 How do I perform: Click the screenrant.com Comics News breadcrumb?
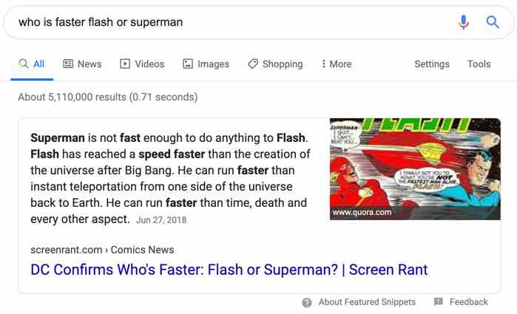click(102, 250)
